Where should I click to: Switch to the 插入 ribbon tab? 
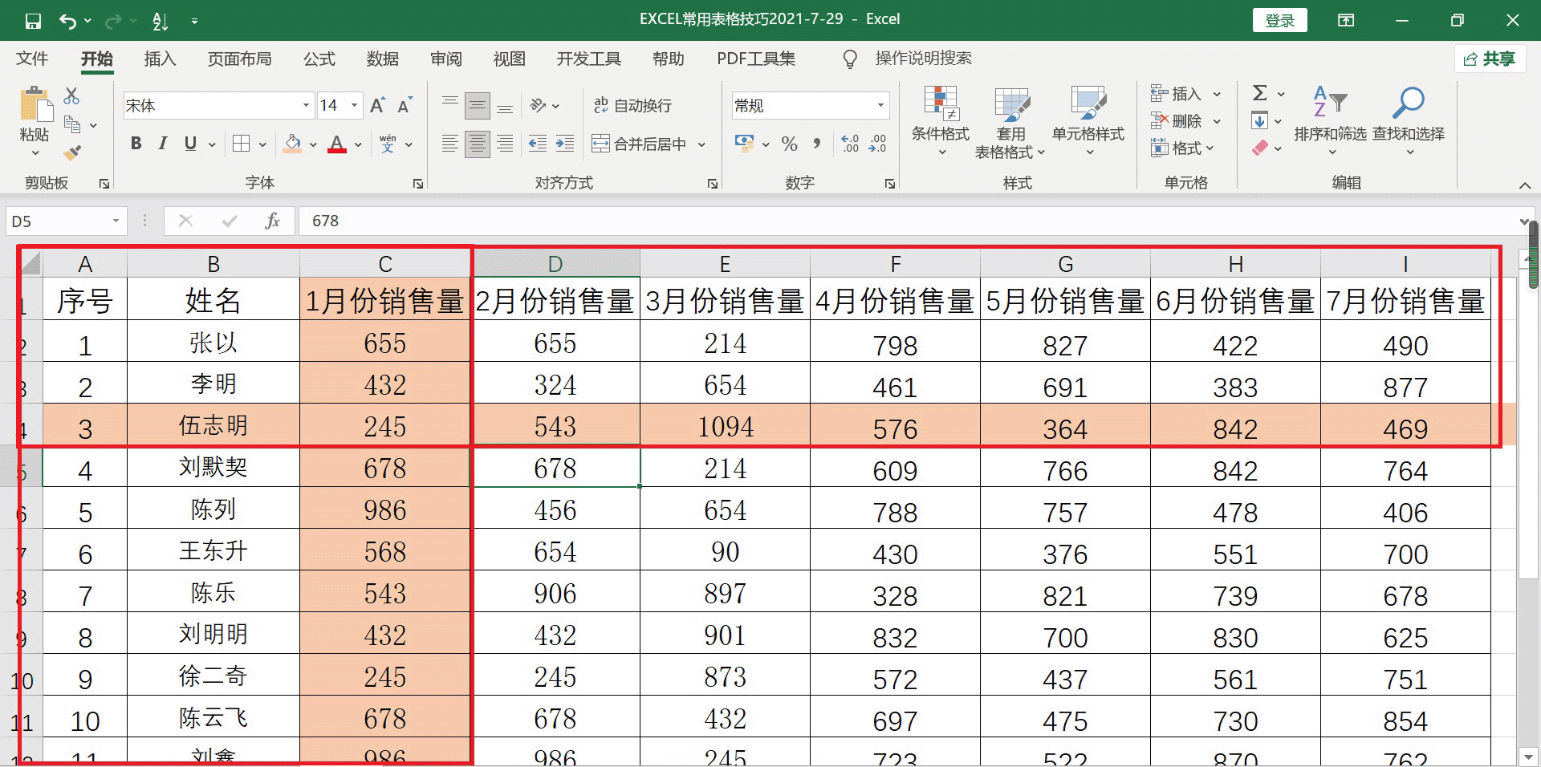pyautogui.click(x=160, y=59)
